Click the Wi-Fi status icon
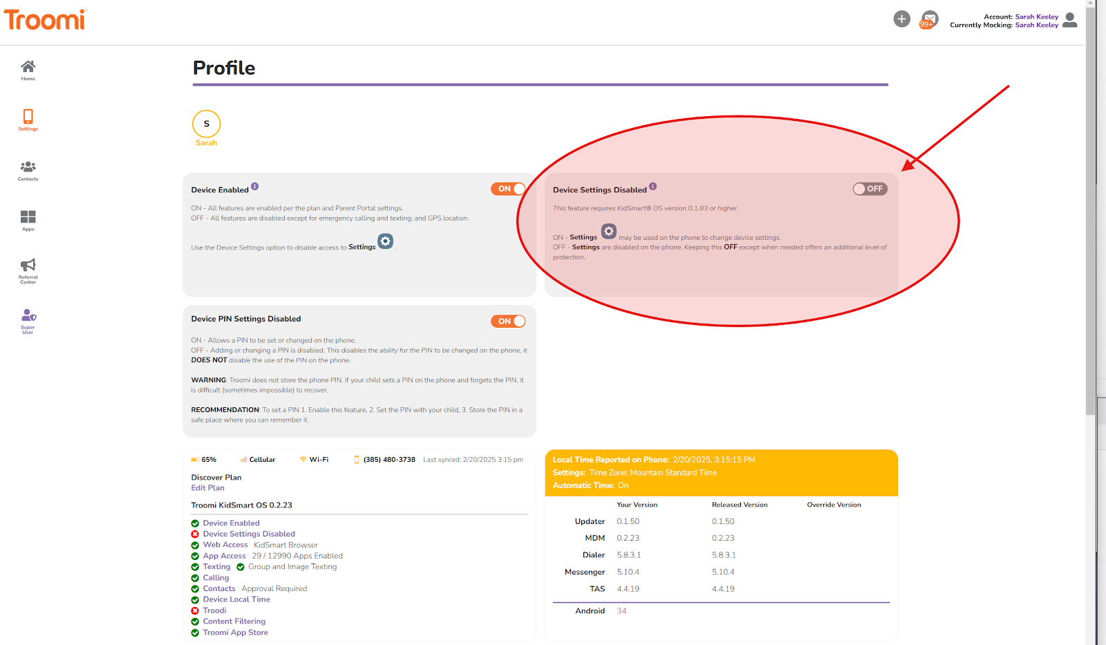 (x=303, y=459)
